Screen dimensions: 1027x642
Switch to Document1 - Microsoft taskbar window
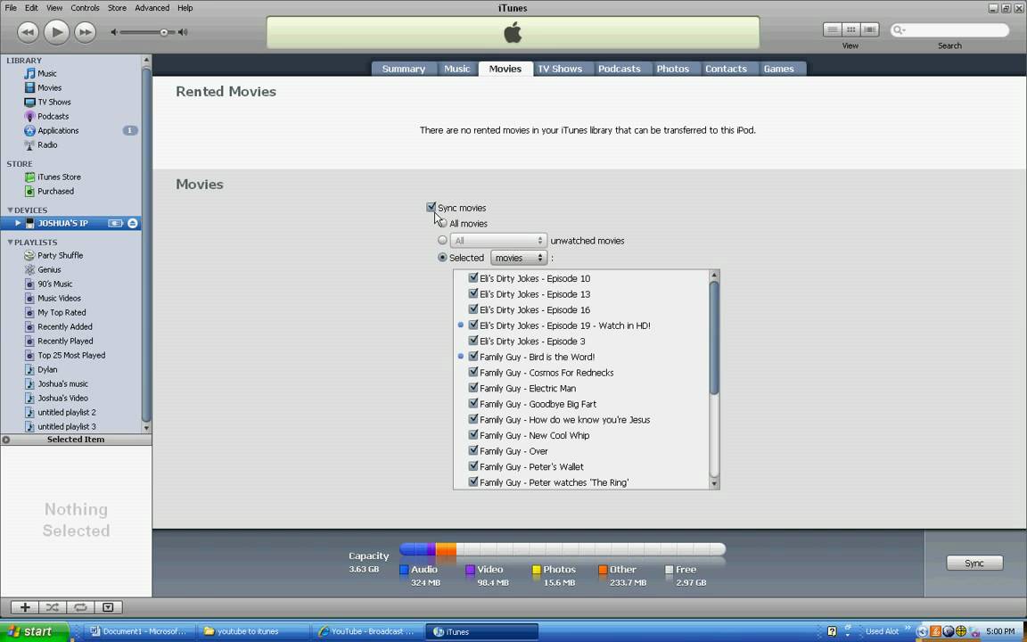pyautogui.click(x=139, y=631)
